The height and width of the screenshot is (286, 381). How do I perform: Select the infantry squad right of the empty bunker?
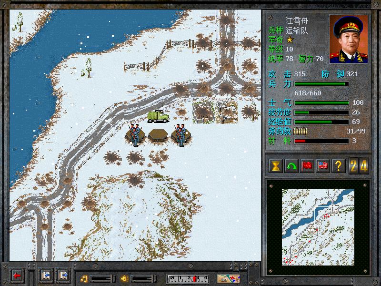tap(180, 135)
